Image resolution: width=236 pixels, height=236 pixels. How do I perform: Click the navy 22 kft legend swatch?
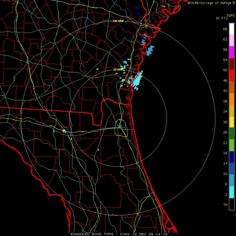click(232, 157)
